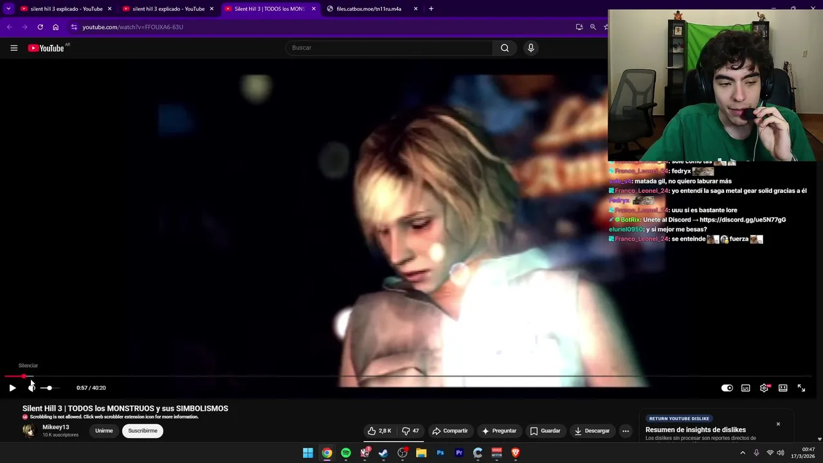Go back in browser history
This screenshot has width=823, height=463.
[9, 27]
